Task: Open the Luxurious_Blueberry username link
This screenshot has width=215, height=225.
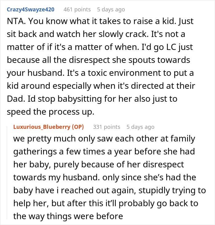Action: [42, 127]
